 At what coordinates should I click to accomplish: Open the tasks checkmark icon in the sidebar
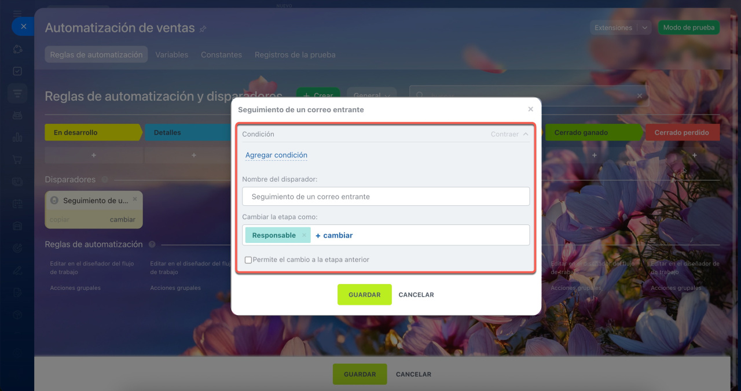click(17, 71)
